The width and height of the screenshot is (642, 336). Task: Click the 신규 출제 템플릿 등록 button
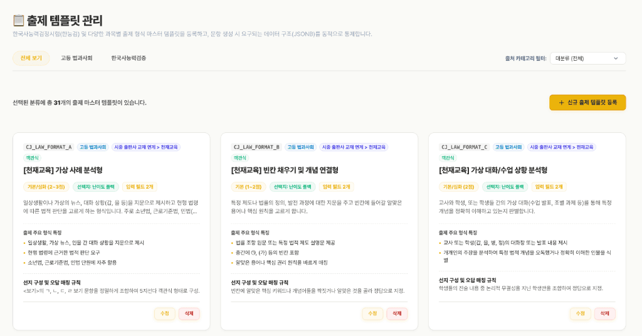(587, 102)
